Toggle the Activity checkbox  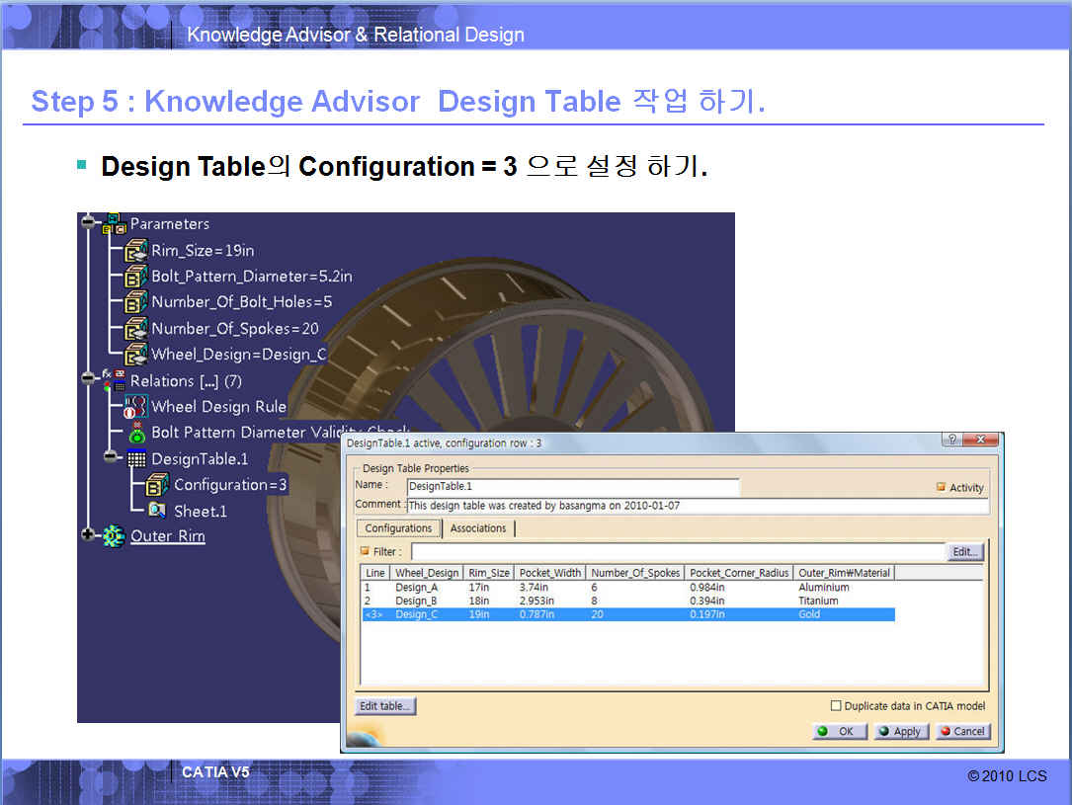[x=941, y=488]
